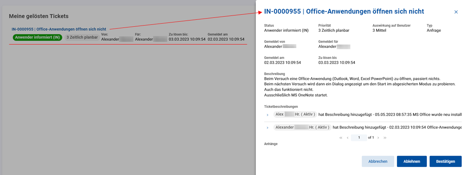The image size is (467, 175).
Task: Click list date under 'Zu lösen bis:'
Action: pos(187,39)
